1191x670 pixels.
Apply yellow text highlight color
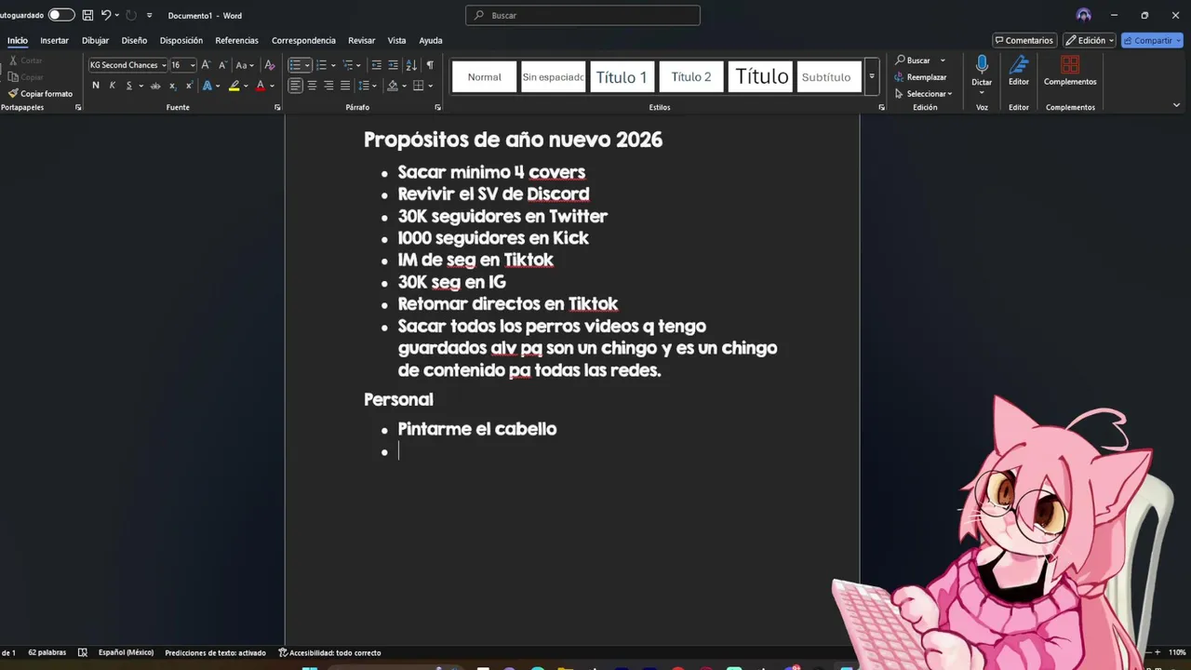[x=234, y=86]
